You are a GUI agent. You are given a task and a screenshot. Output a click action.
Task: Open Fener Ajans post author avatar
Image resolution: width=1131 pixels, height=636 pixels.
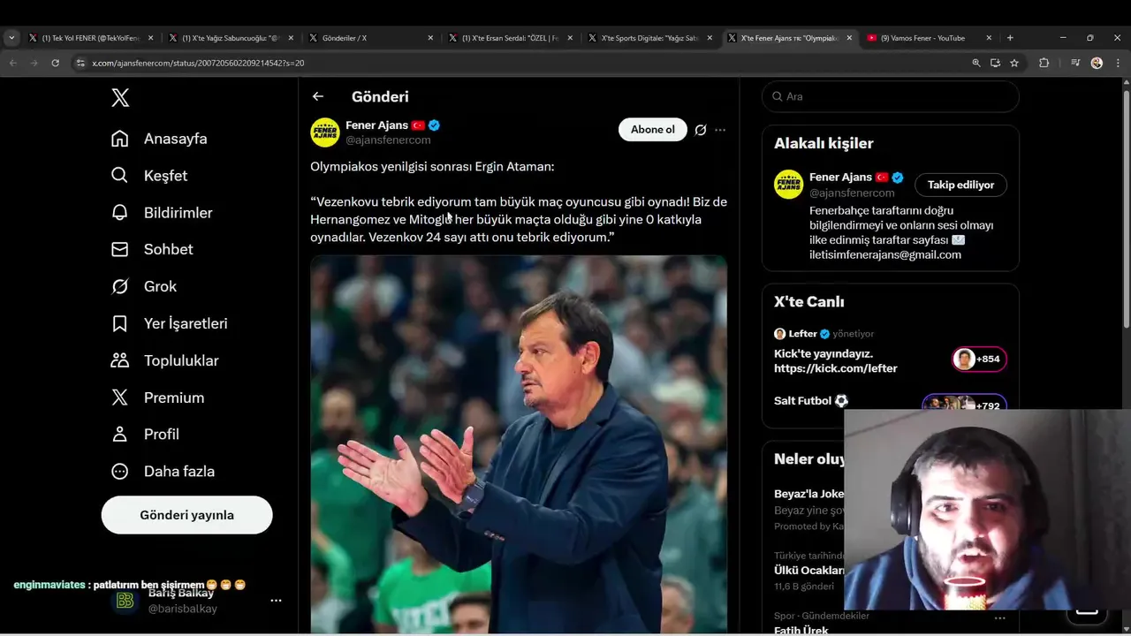tap(325, 132)
